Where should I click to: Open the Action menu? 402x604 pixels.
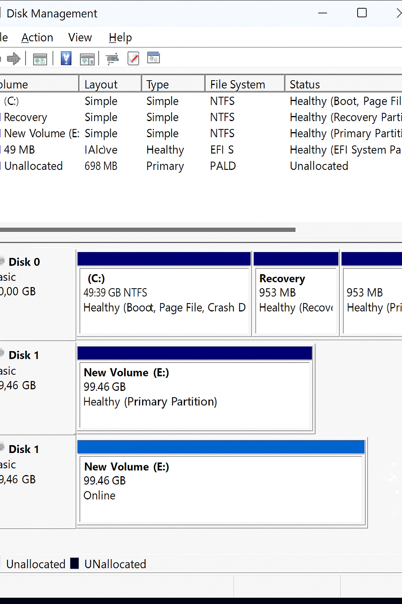37,38
